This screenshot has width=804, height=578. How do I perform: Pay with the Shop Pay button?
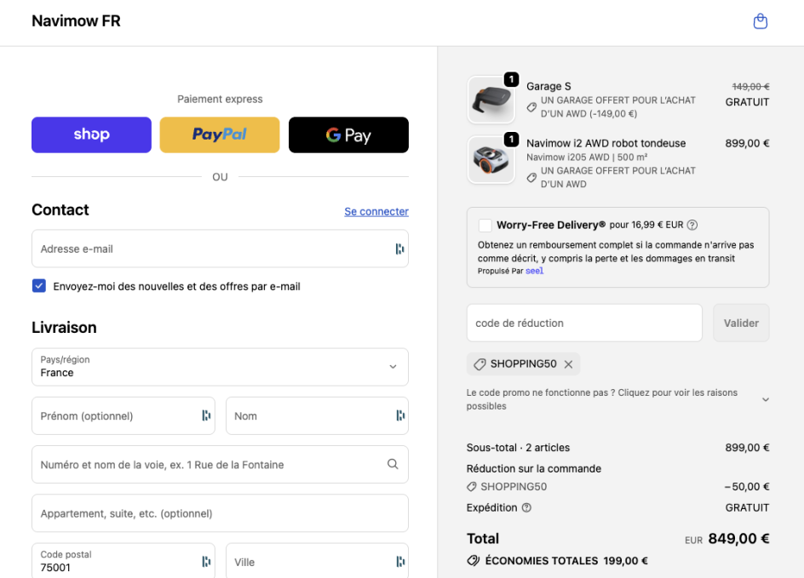click(91, 134)
